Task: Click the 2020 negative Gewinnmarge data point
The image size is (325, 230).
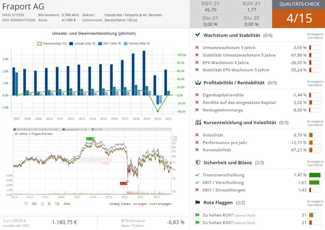Action: tap(157, 111)
